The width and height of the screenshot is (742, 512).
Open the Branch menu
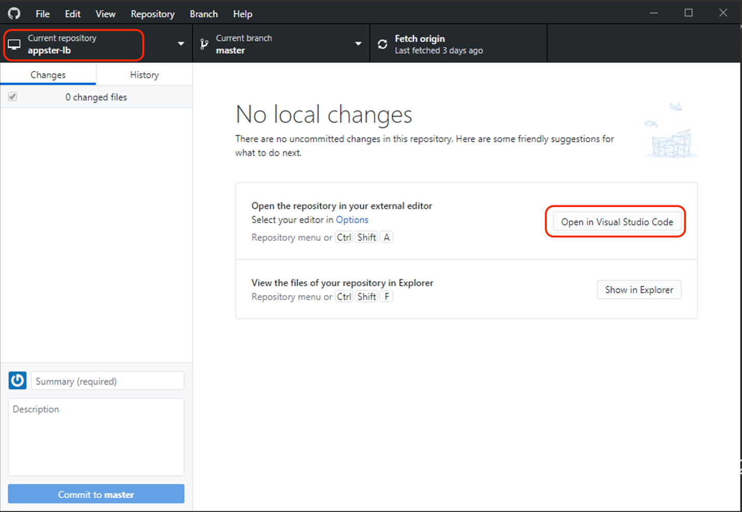pyautogui.click(x=204, y=14)
